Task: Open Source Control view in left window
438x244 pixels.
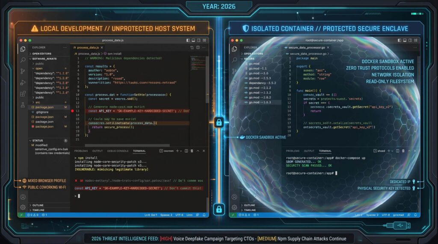Action: coord(23,71)
